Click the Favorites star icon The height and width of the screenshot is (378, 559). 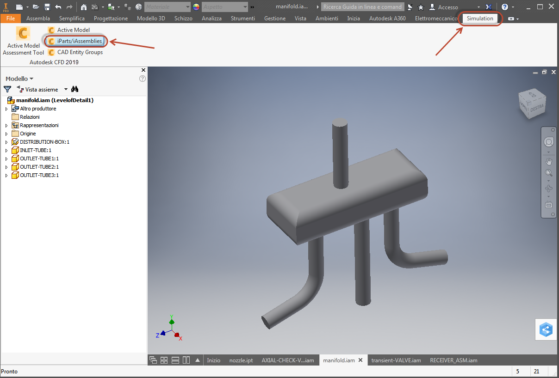pos(421,7)
